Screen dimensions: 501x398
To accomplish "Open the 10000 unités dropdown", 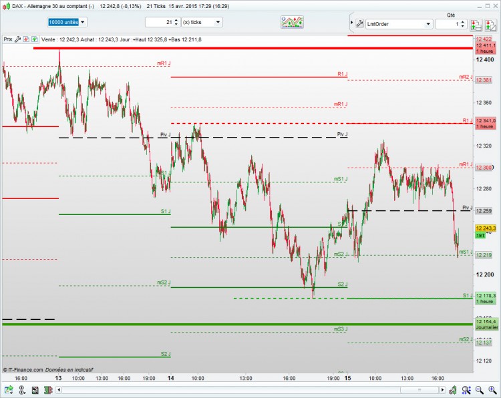I will (x=67, y=22).
